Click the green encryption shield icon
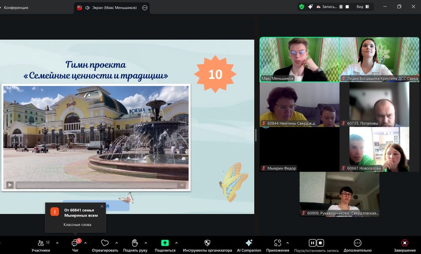Screen dimensions: 421x254 coord(302,7)
